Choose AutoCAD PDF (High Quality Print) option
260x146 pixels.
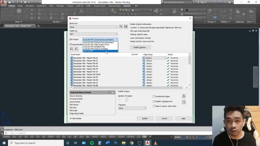(x=100, y=45)
